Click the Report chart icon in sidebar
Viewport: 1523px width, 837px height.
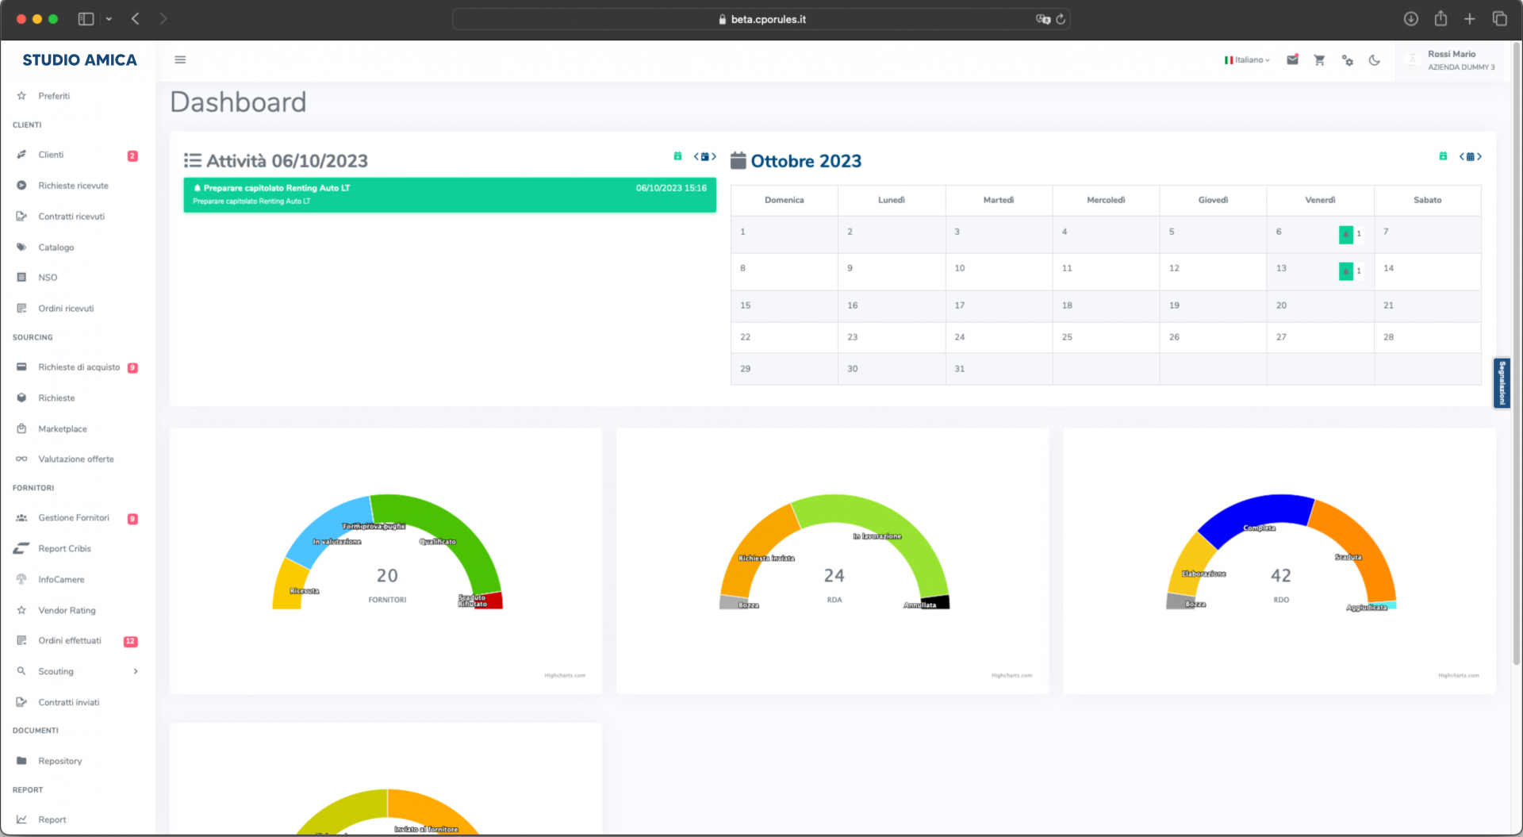point(21,820)
